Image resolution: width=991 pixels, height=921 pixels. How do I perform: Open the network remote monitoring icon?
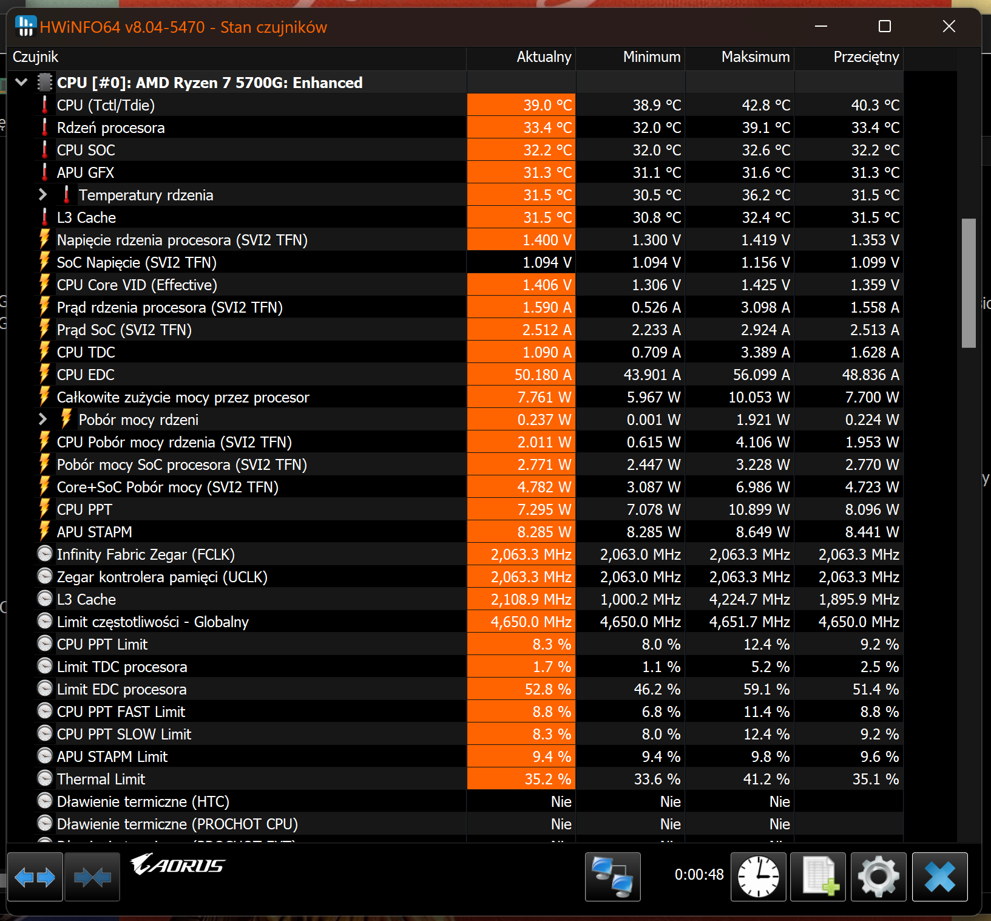coord(612,877)
